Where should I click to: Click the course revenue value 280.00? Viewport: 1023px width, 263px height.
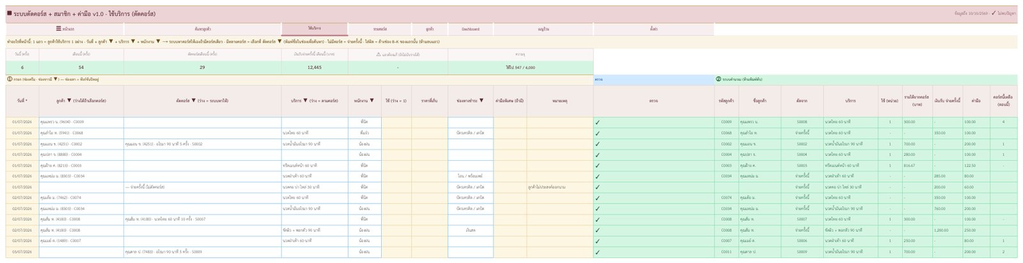pos(909,154)
